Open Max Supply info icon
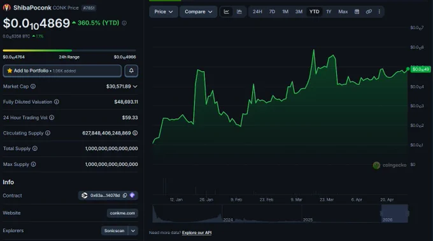Image resolution: width=433 pixels, height=241 pixels. coord(33,164)
